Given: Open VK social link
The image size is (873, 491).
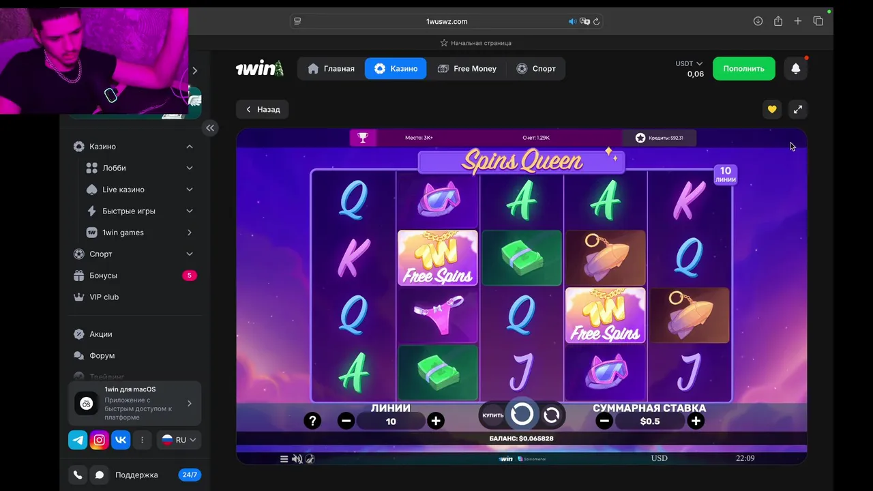Looking at the screenshot, I should coord(121,440).
